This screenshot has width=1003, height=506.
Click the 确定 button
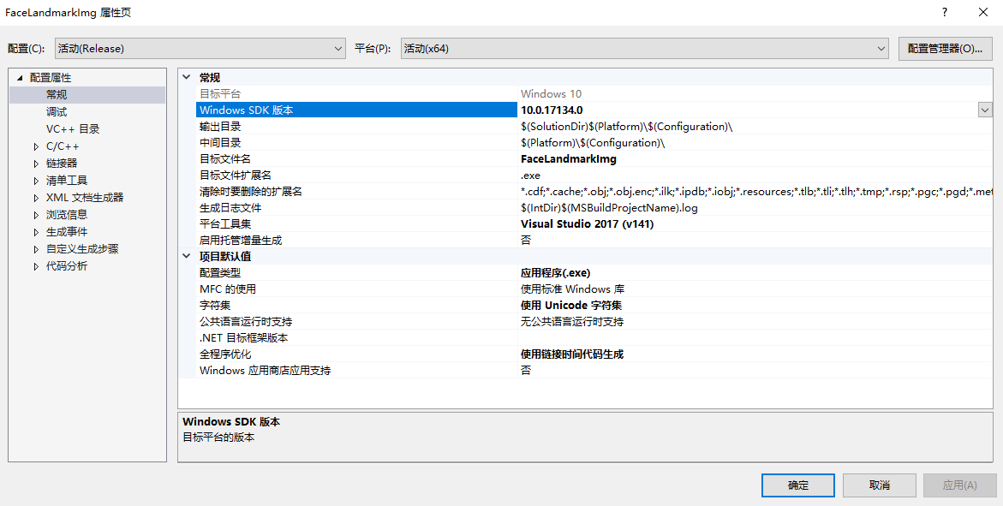797,485
